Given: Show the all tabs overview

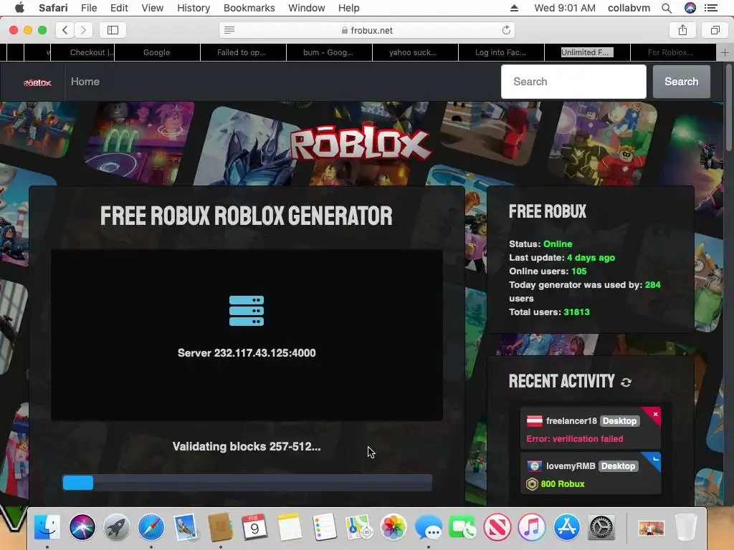Looking at the screenshot, I should 715,30.
